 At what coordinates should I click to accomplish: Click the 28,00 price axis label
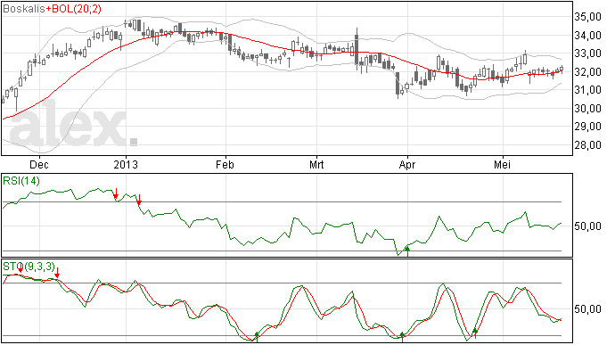[587, 144]
